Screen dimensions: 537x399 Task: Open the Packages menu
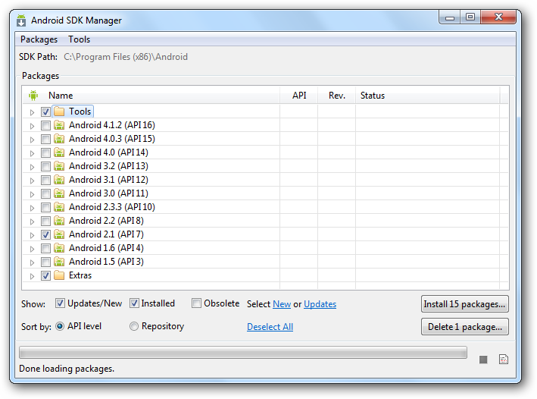point(39,39)
